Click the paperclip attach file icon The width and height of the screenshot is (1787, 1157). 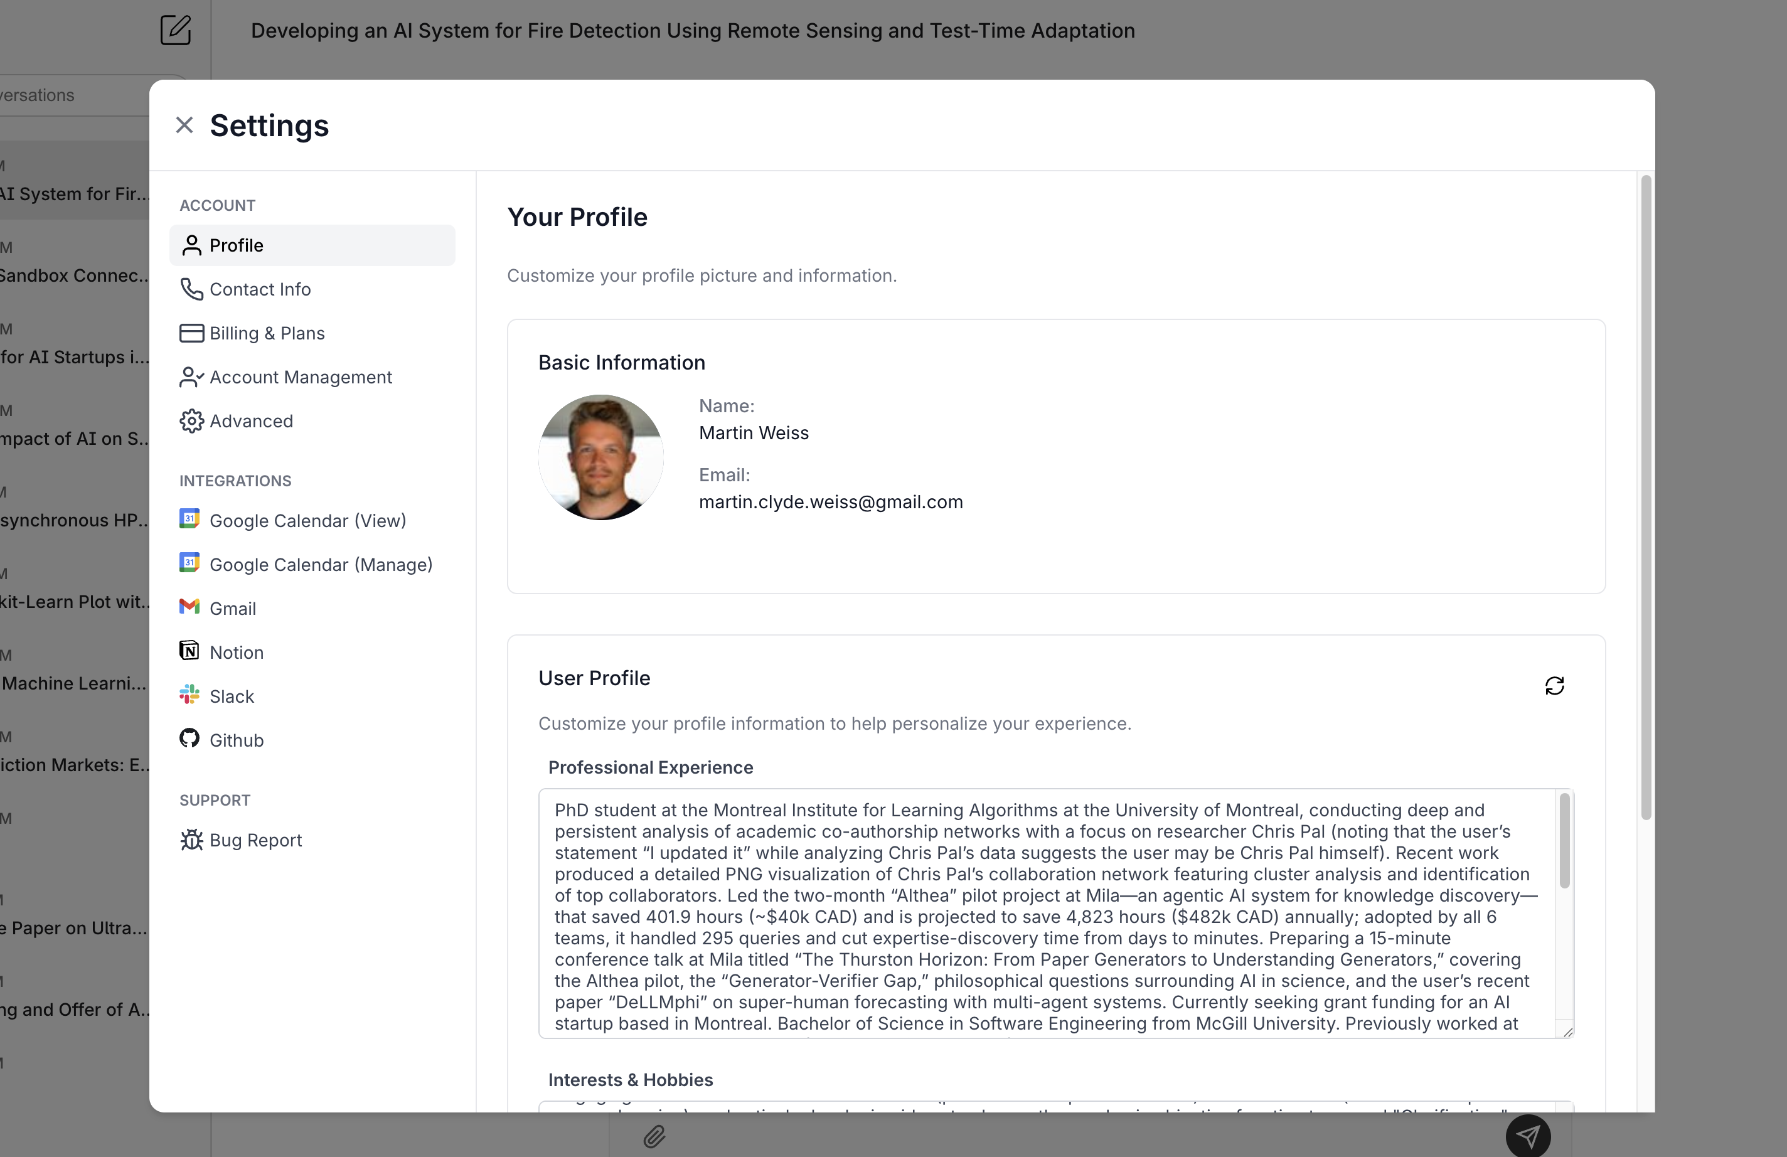pos(654,1136)
